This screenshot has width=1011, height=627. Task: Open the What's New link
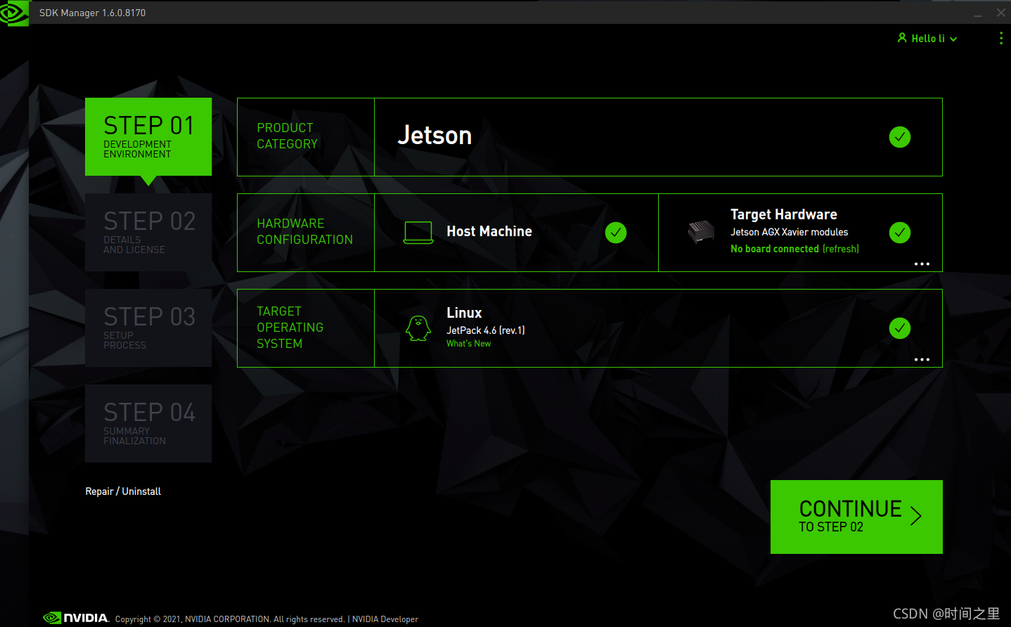(469, 344)
